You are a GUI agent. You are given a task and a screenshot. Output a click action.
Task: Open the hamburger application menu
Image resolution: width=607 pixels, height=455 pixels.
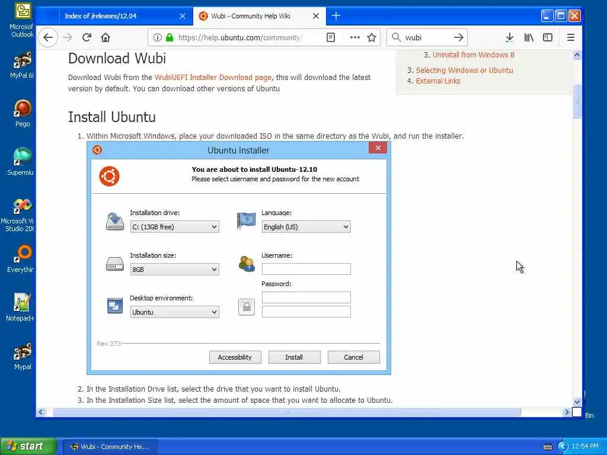pyautogui.click(x=571, y=37)
